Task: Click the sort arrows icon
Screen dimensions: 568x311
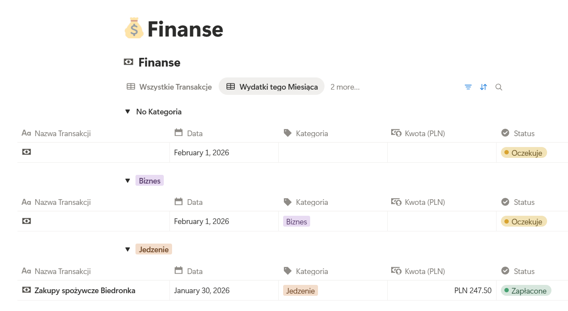Action: (483, 87)
